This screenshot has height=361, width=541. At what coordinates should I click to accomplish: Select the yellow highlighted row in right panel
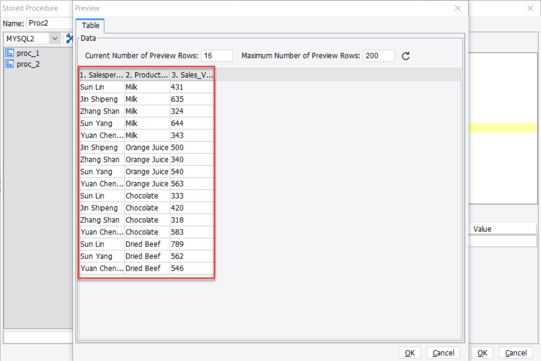pos(503,128)
